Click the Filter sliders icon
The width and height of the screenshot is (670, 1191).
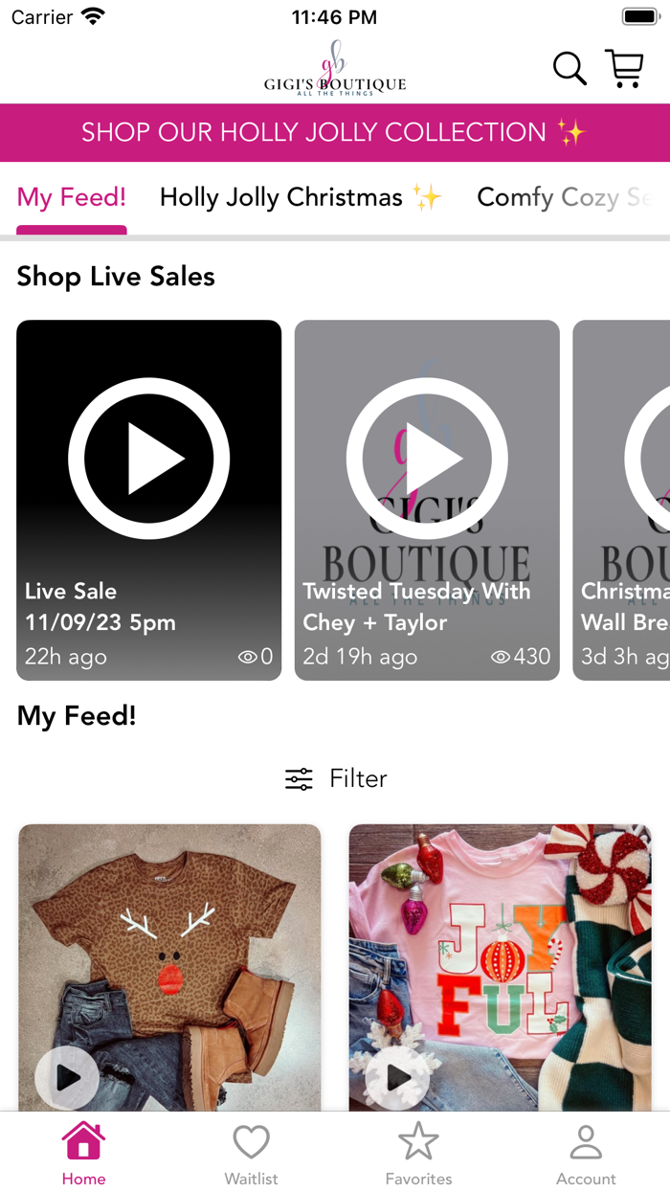tap(299, 778)
